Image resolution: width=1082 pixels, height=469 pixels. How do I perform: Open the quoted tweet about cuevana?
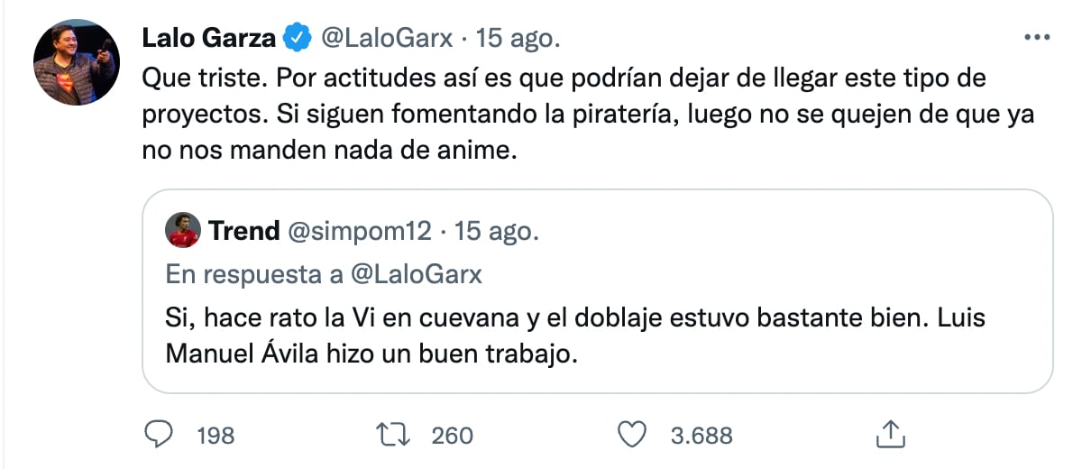click(x=595, y=334)
